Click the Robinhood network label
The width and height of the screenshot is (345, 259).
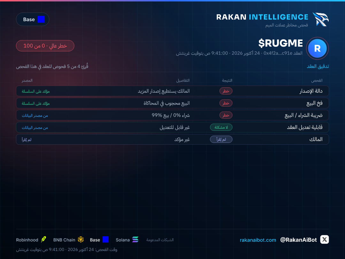pos(27,240)
